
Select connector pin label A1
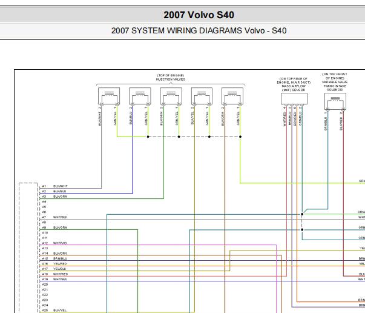[x=44, y=186]
